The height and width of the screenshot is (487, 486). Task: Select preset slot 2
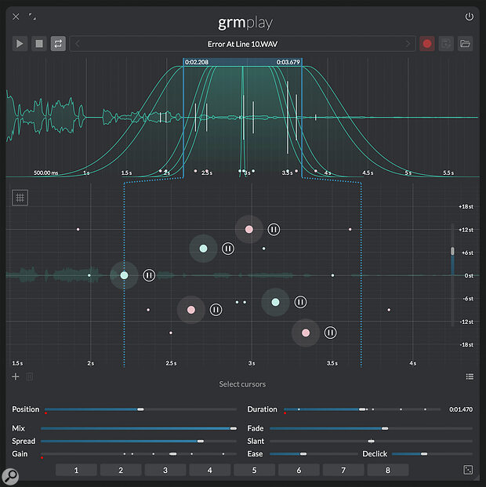tap(121, 470)
